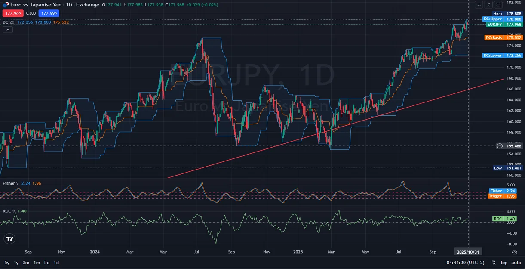
Task: Click the down arrow pane button
Action: pos(479,5)
